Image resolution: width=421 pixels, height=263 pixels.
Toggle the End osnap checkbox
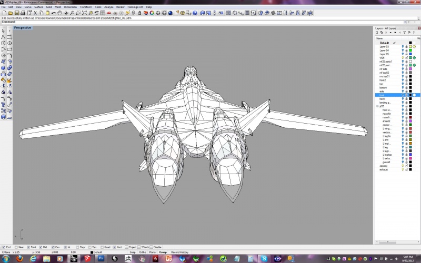[4, 247]
